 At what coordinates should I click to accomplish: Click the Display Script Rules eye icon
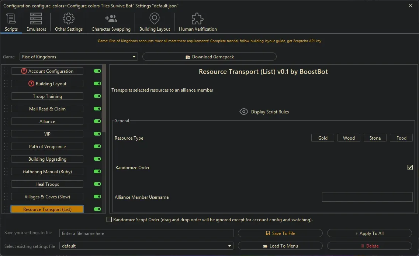243,111
